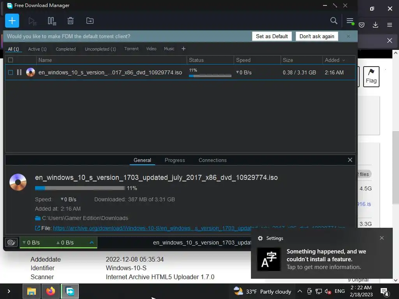
Task: Sort by Speed column header
Action: tap(243, 60)
